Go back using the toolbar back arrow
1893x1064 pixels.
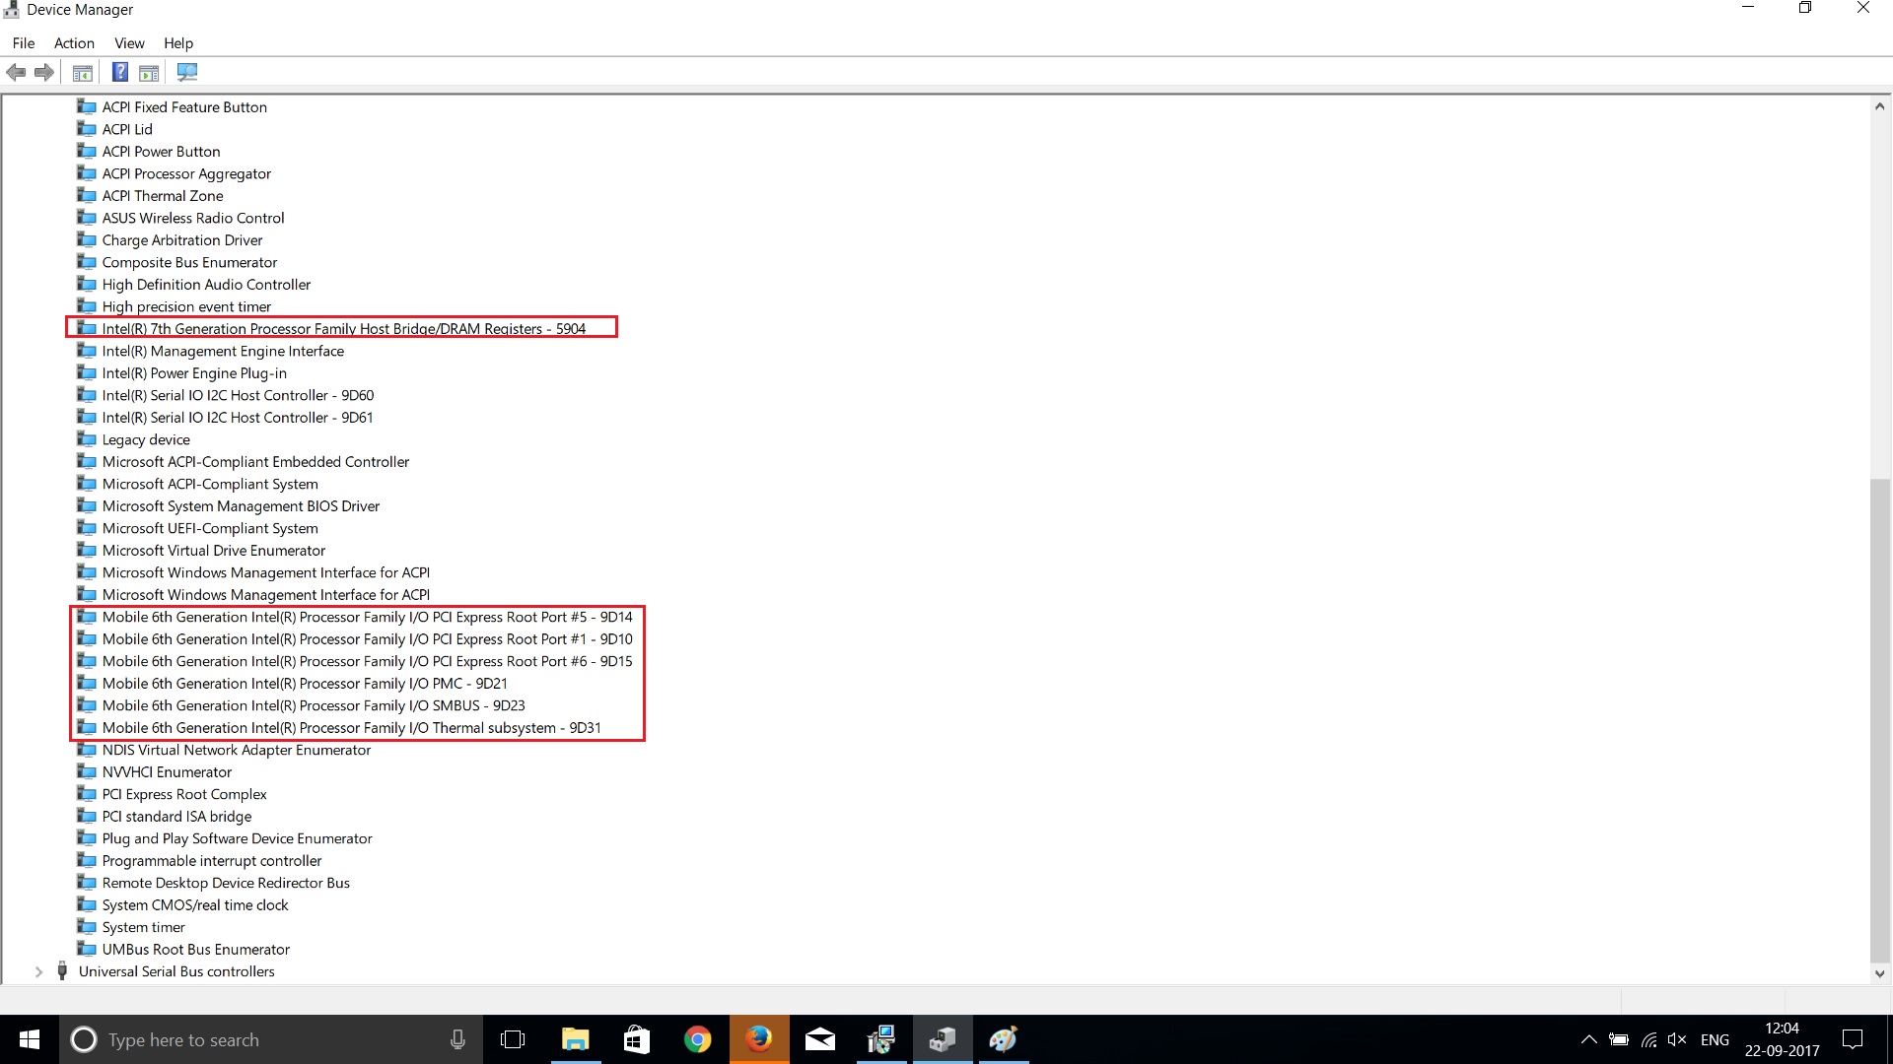tap(16, 72)
